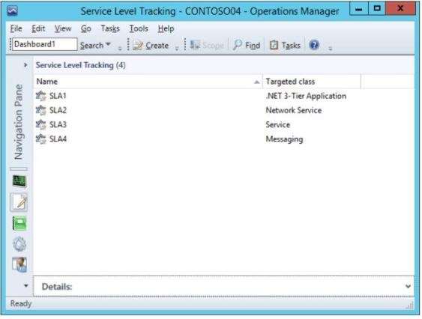Open the My Workspace user icon
422x319 pixels.
(x=19, y=264)
